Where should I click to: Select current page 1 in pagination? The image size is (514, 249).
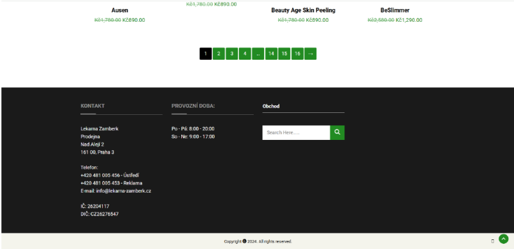(206, 54)
